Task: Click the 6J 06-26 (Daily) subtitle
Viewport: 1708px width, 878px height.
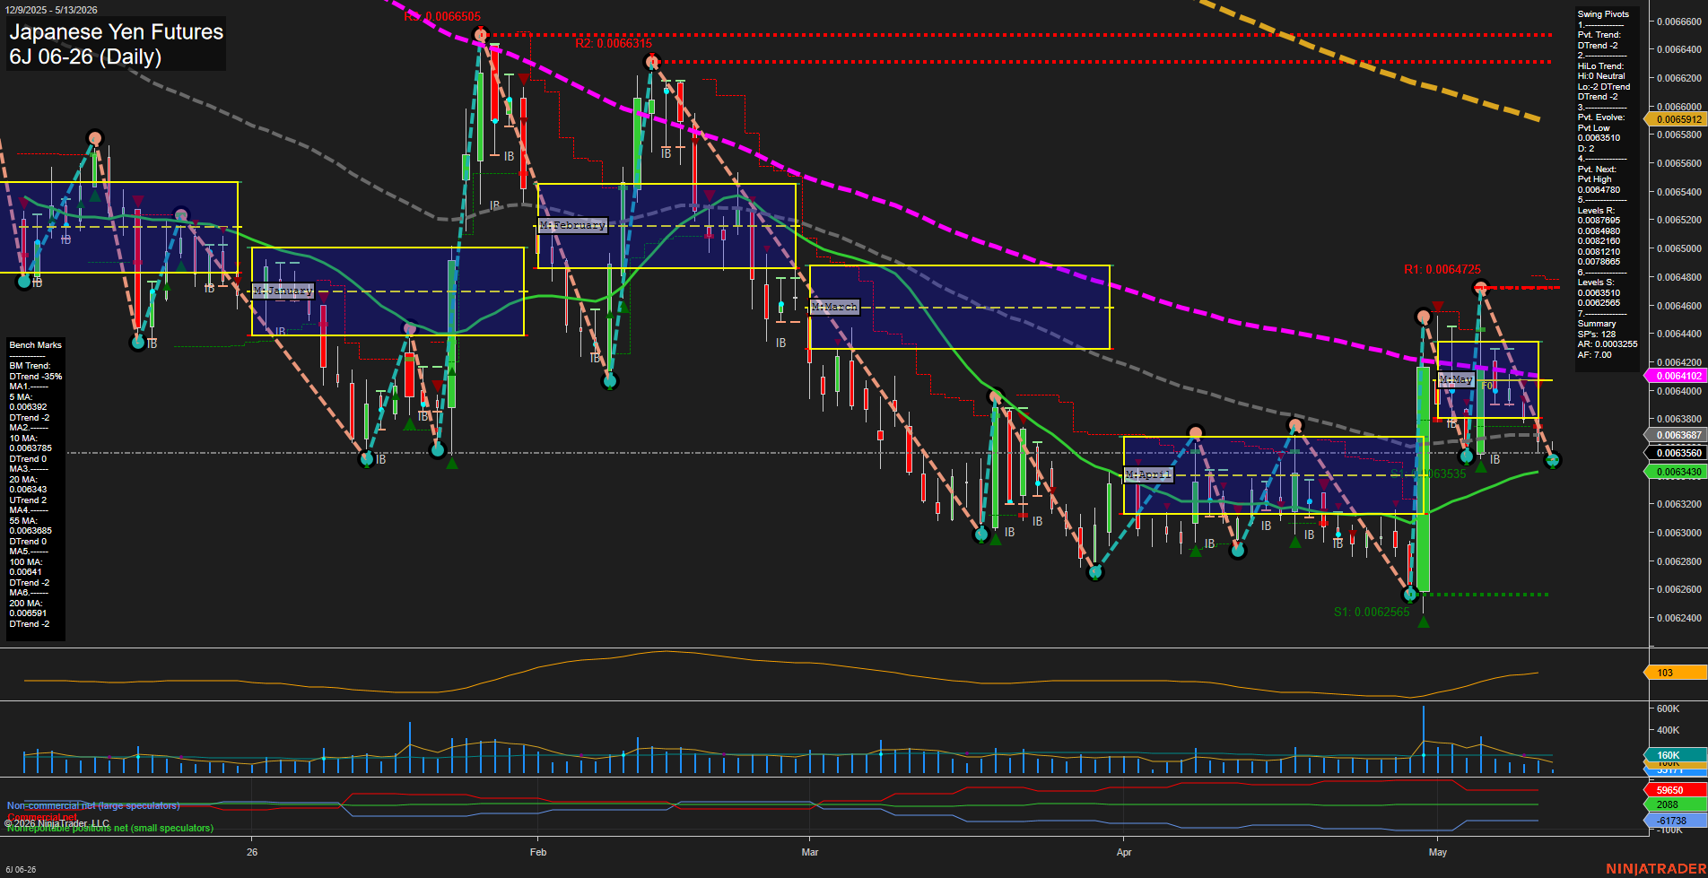Action: click(x=85, y=57)
